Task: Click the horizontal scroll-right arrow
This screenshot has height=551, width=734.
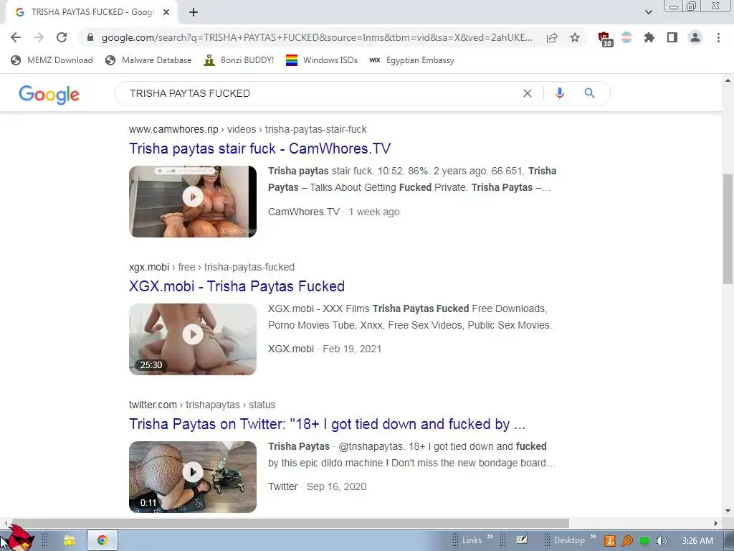Action: pyautogui.click(x=716, y=523)
